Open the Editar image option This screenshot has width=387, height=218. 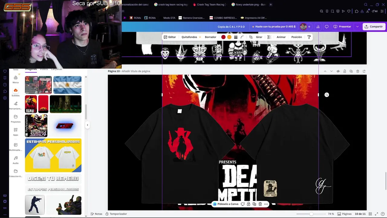(x=170, y=37)
